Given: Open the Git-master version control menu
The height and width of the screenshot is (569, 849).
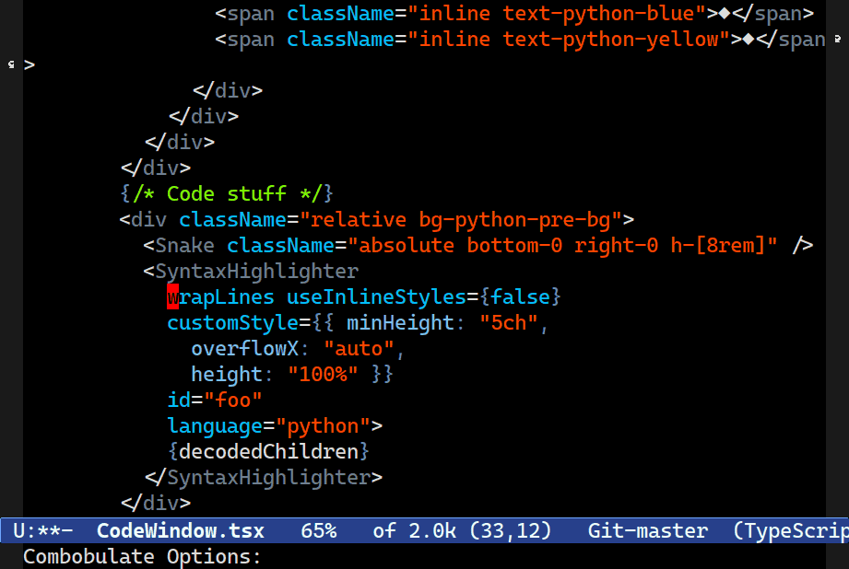Looking at the screenshot, I should (648, 530).
